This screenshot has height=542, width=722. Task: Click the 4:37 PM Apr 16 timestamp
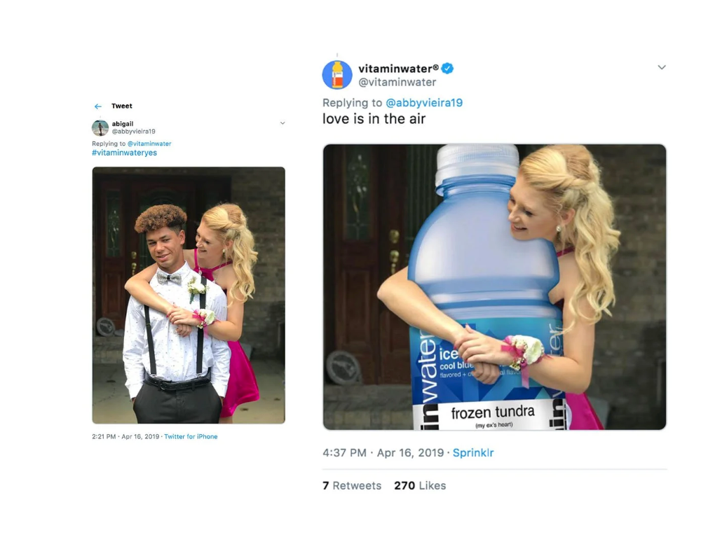pyautogui.click(x=383, y=453)
